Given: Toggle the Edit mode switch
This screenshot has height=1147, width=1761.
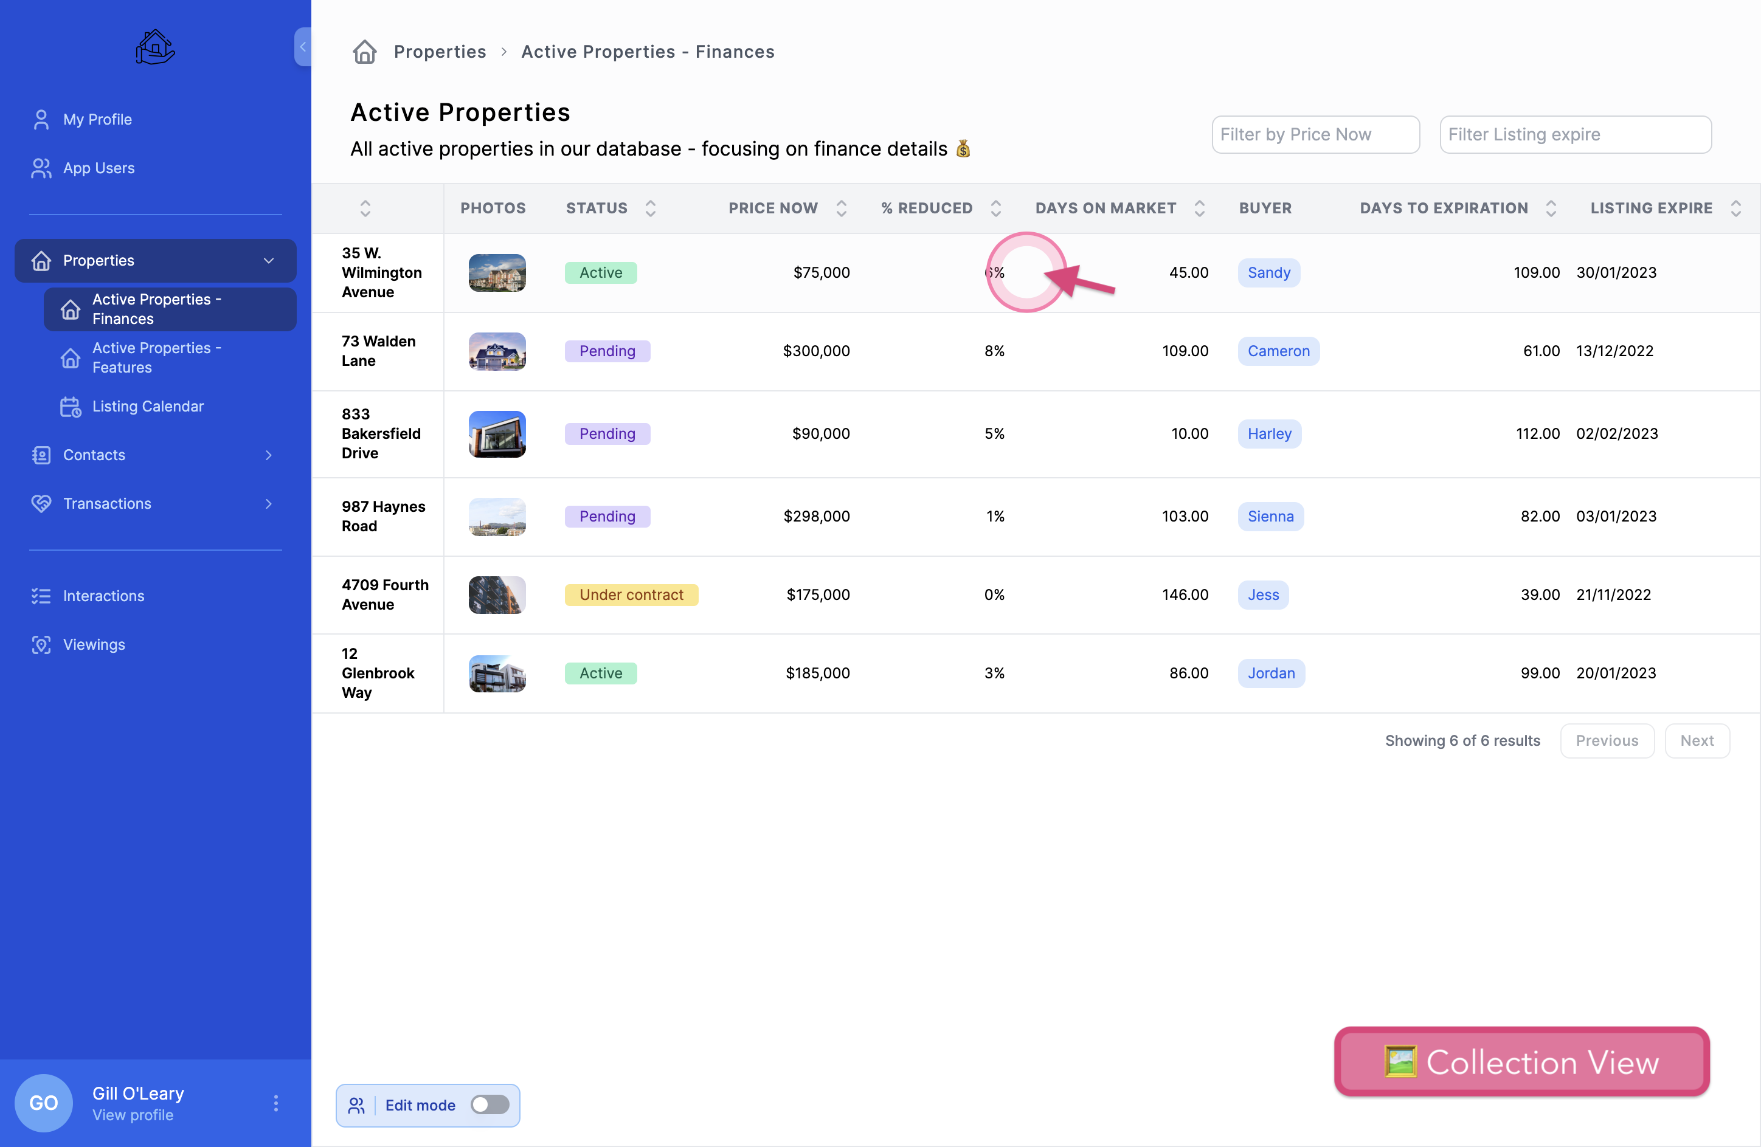Looking at the screenshot, I should (490, 1104).
